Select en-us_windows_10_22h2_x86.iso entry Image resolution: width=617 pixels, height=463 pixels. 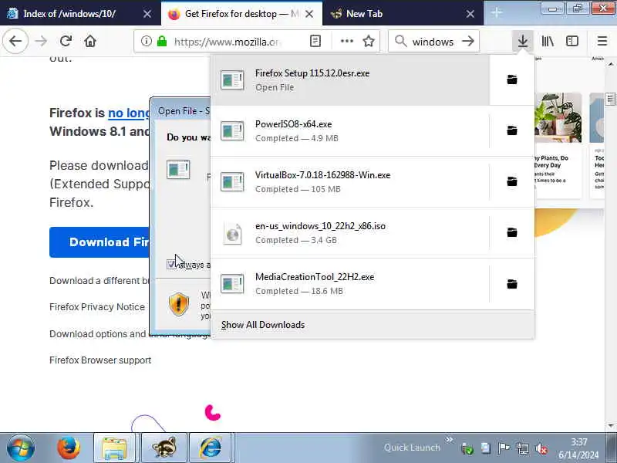(351, 232)
